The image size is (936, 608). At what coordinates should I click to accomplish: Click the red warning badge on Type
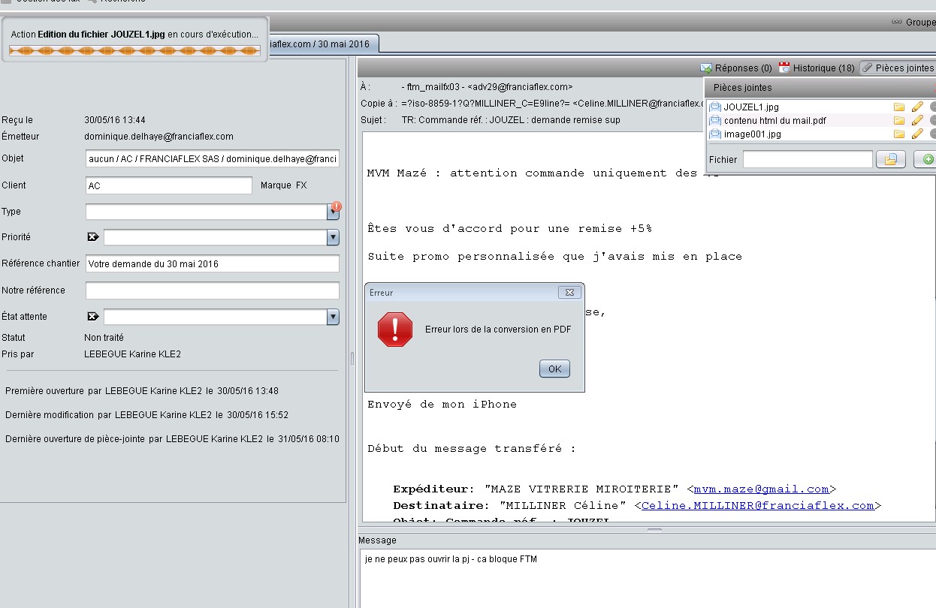point(336,206)
